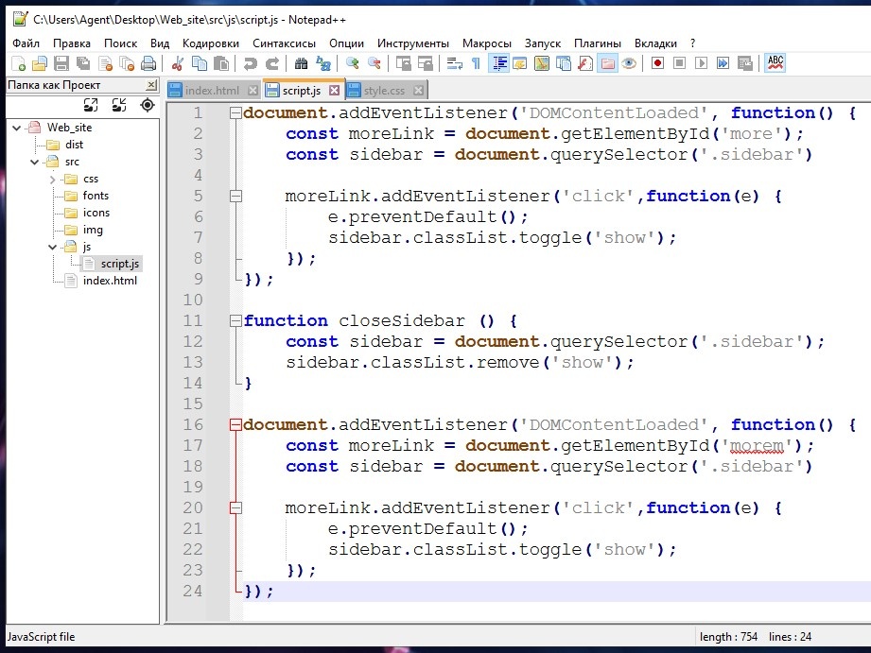The width and height of the screenshot is (871, 653).
Task: Locate current file with target icon
Action: click(x=147, y=105)
